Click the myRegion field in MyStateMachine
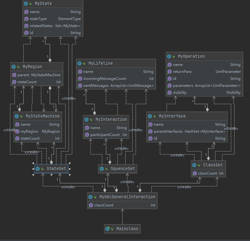The width and height of the screenshot is (250, 241). (x=38, y=131)
